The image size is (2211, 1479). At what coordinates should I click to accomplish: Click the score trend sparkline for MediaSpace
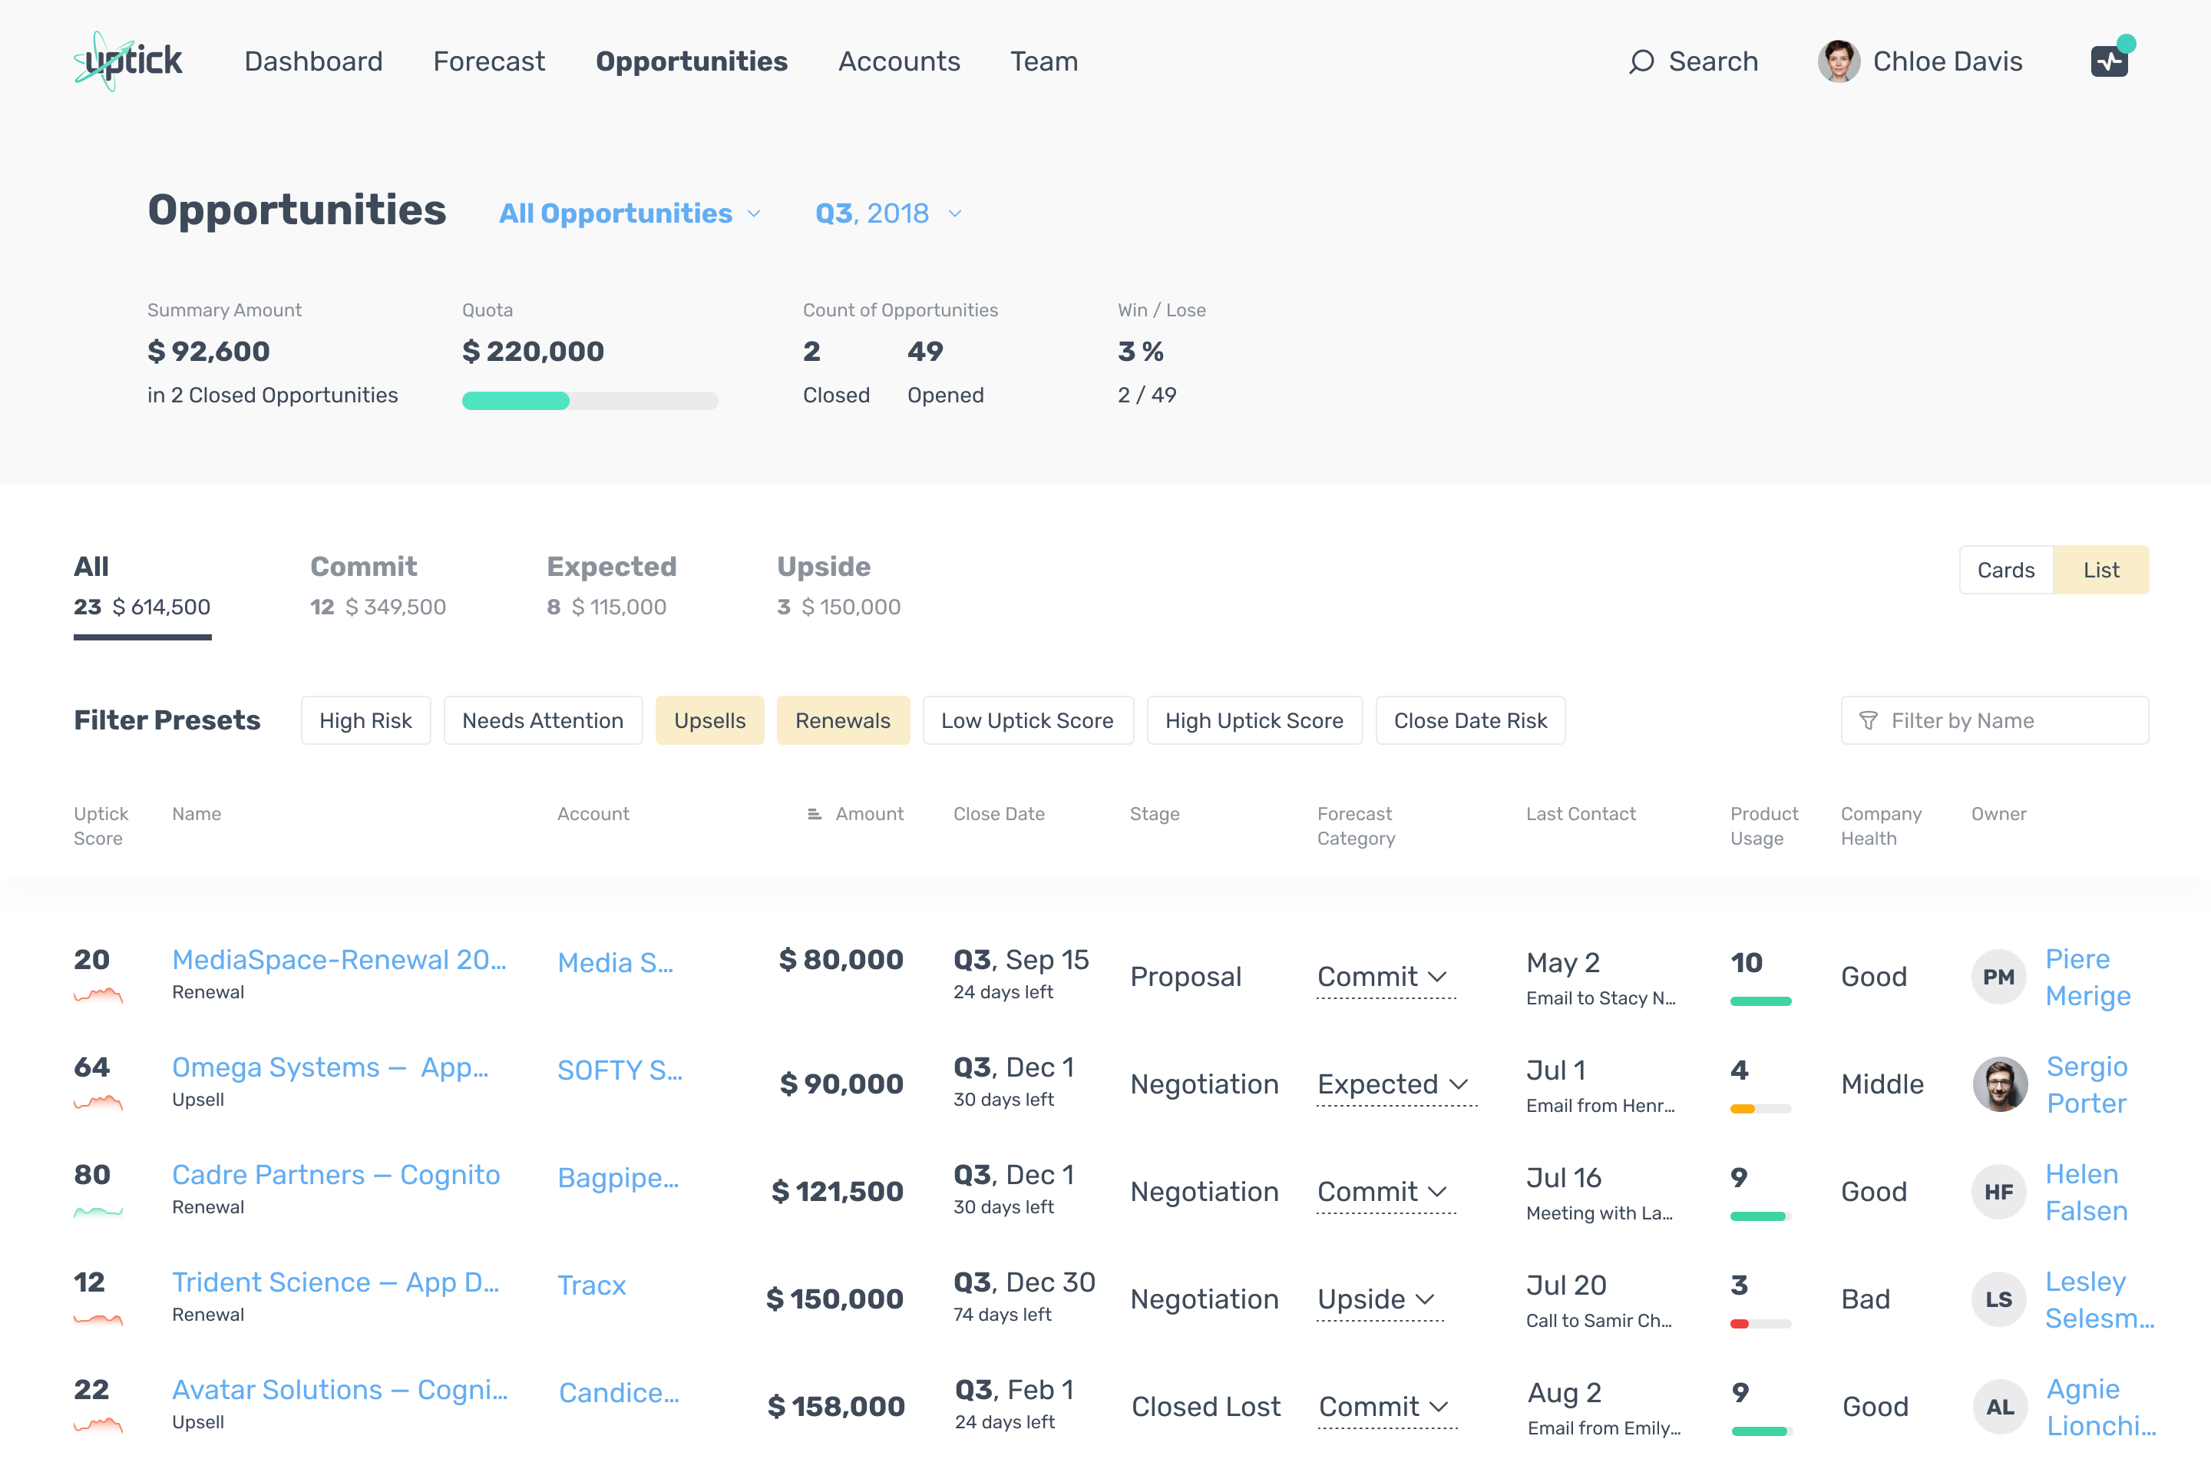click(98, 995)
